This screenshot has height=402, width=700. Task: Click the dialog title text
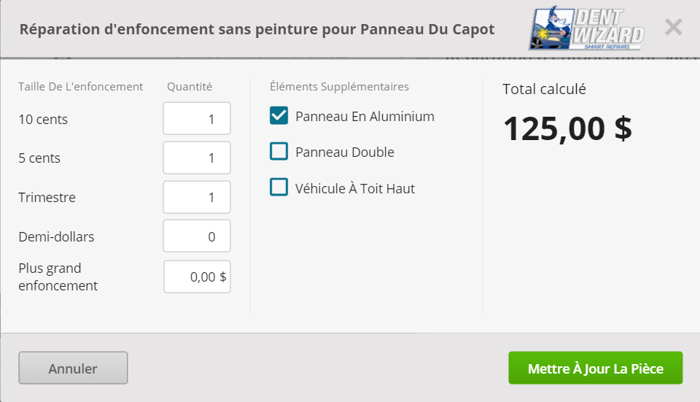pyautogui.click(x=257, y=29)
